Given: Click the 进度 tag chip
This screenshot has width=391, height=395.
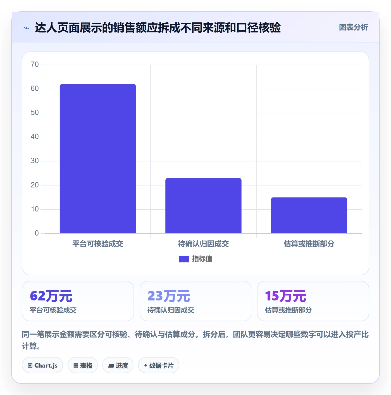Looking at the screenshot, I should click(118, 365).
